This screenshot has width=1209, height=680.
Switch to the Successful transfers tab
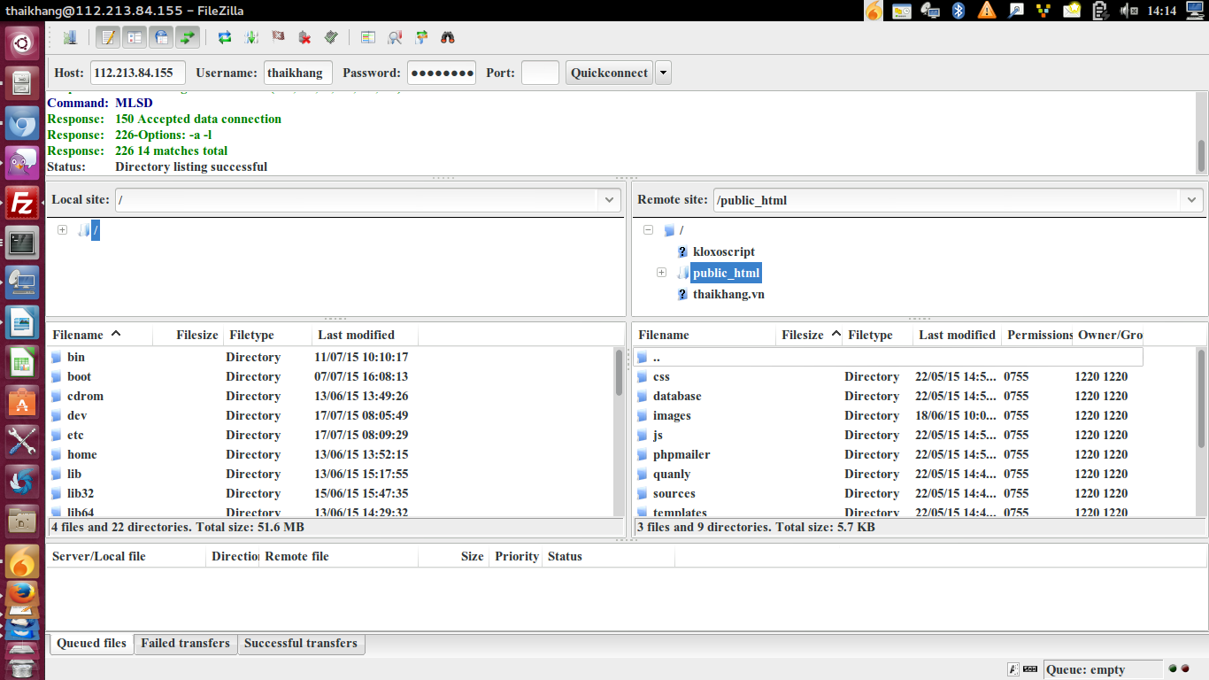pyautogui.click(x=301, y=644)
